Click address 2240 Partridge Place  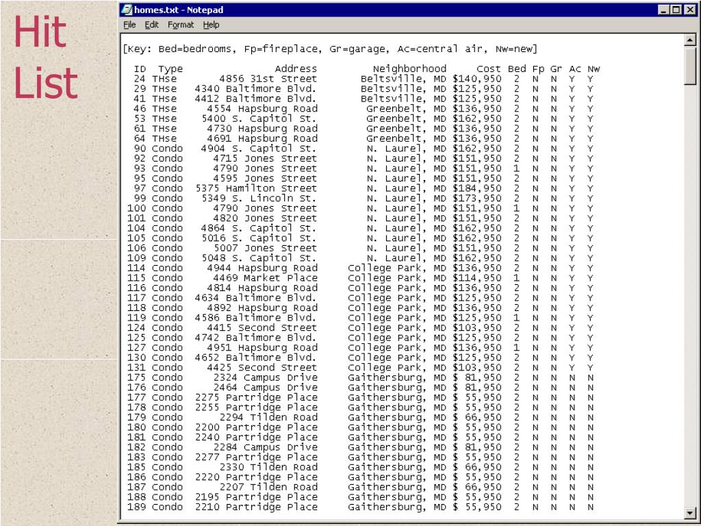tap(256, 436)
